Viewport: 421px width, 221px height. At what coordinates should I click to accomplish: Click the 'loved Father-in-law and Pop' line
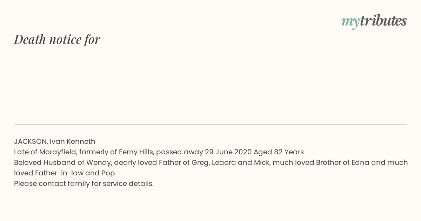[65, 173]
